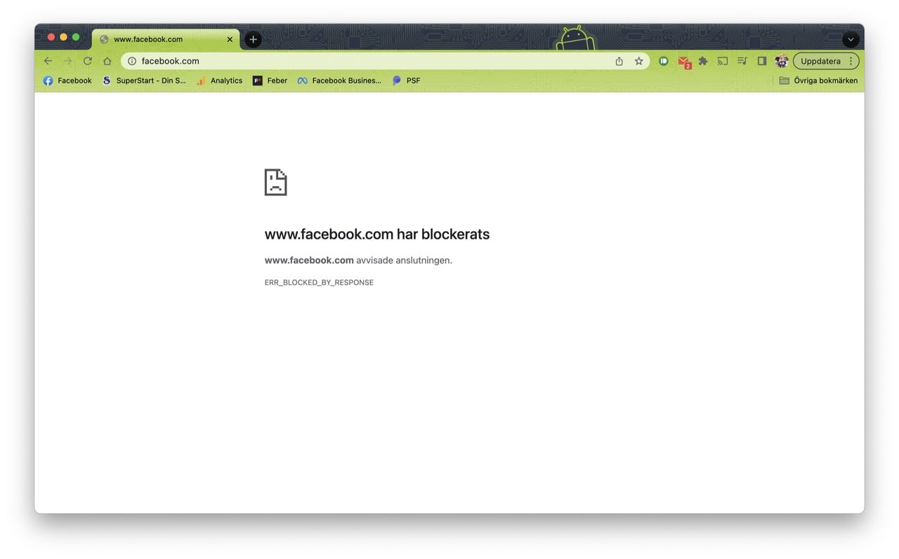The image size is (899, 559).
Task: Open the three-dot menu beside Uppdatera
Action: (851, 61)
